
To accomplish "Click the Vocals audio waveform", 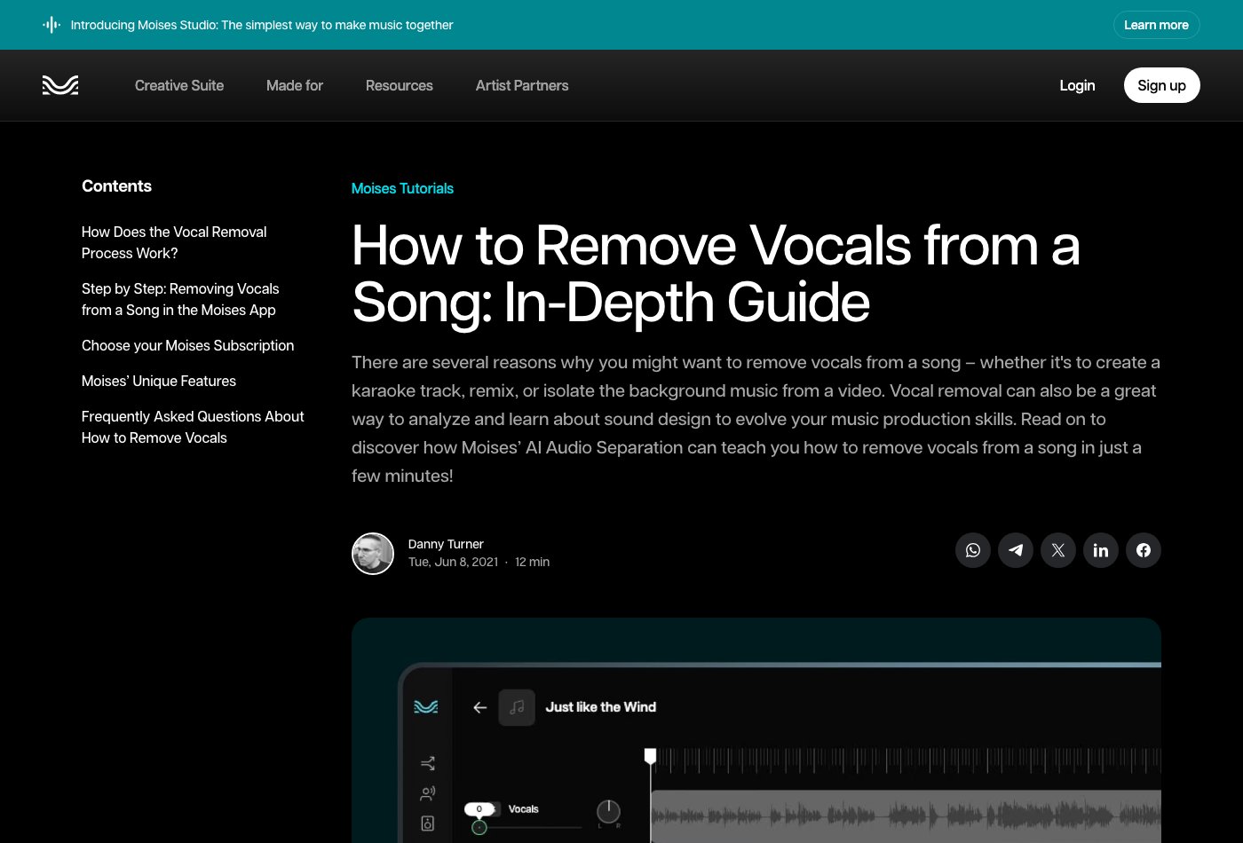I will tap(906, 816).
